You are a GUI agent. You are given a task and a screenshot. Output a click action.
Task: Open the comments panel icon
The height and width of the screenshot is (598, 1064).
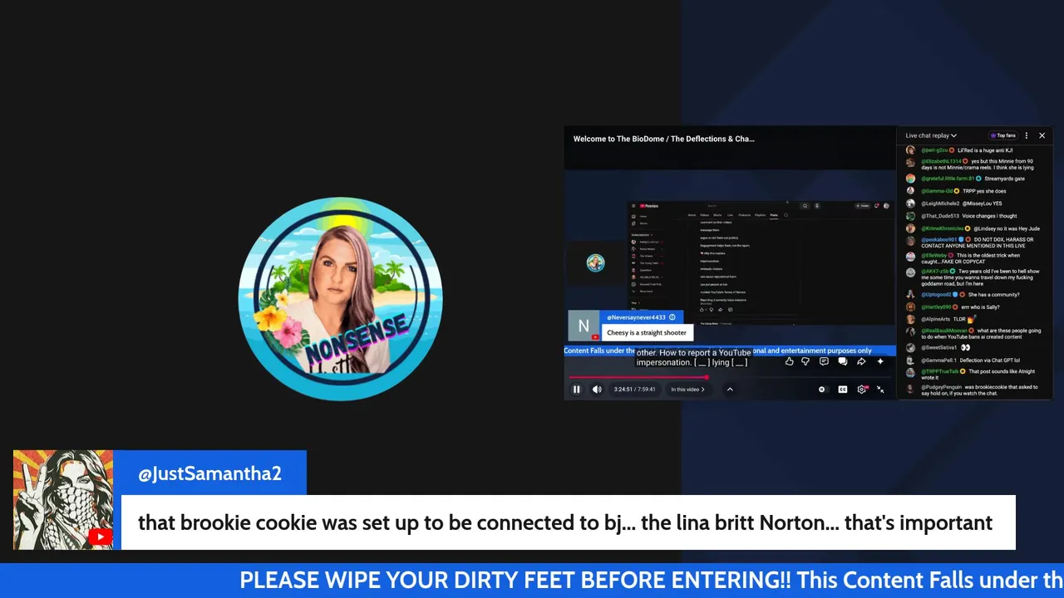[824, 361]
